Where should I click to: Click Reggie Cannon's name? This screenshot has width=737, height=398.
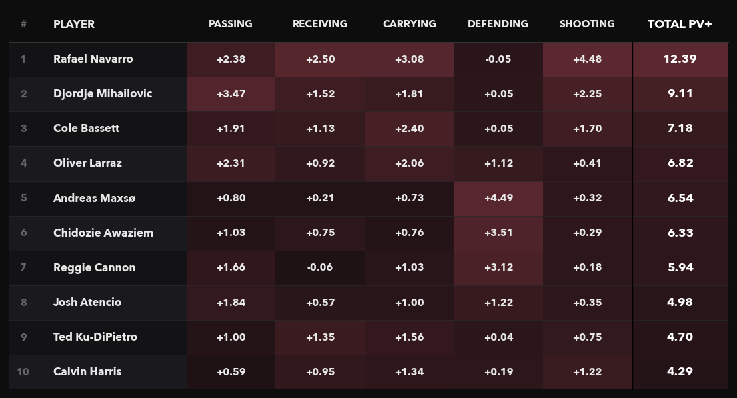point(95,267)
